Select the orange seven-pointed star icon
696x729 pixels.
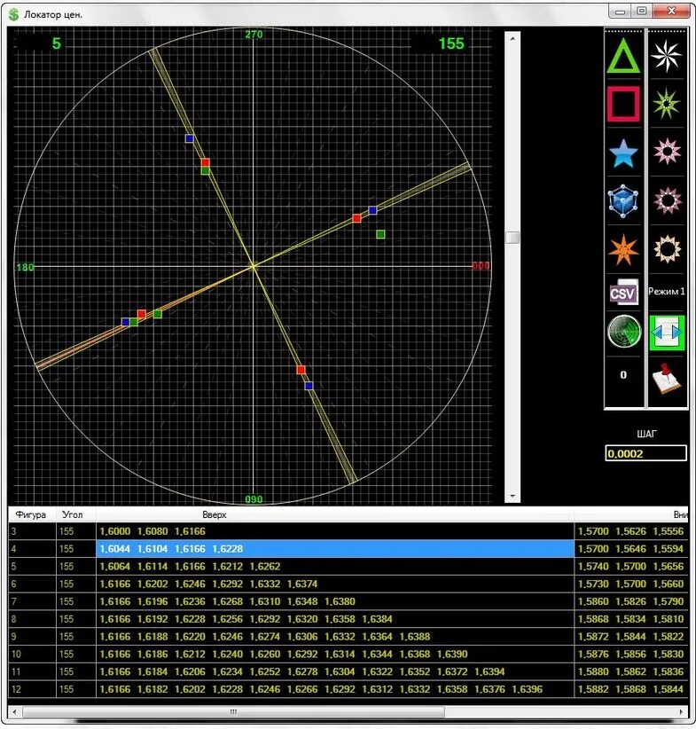pyautogui.click(x=623, y=250)
